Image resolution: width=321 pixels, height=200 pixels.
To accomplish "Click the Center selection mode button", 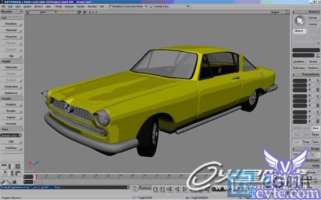I will coord(313,25).
